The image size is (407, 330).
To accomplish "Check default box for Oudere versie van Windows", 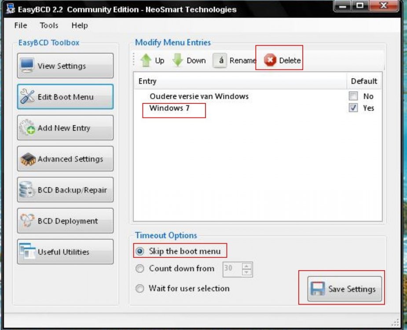I will click(x=353, y=96).
